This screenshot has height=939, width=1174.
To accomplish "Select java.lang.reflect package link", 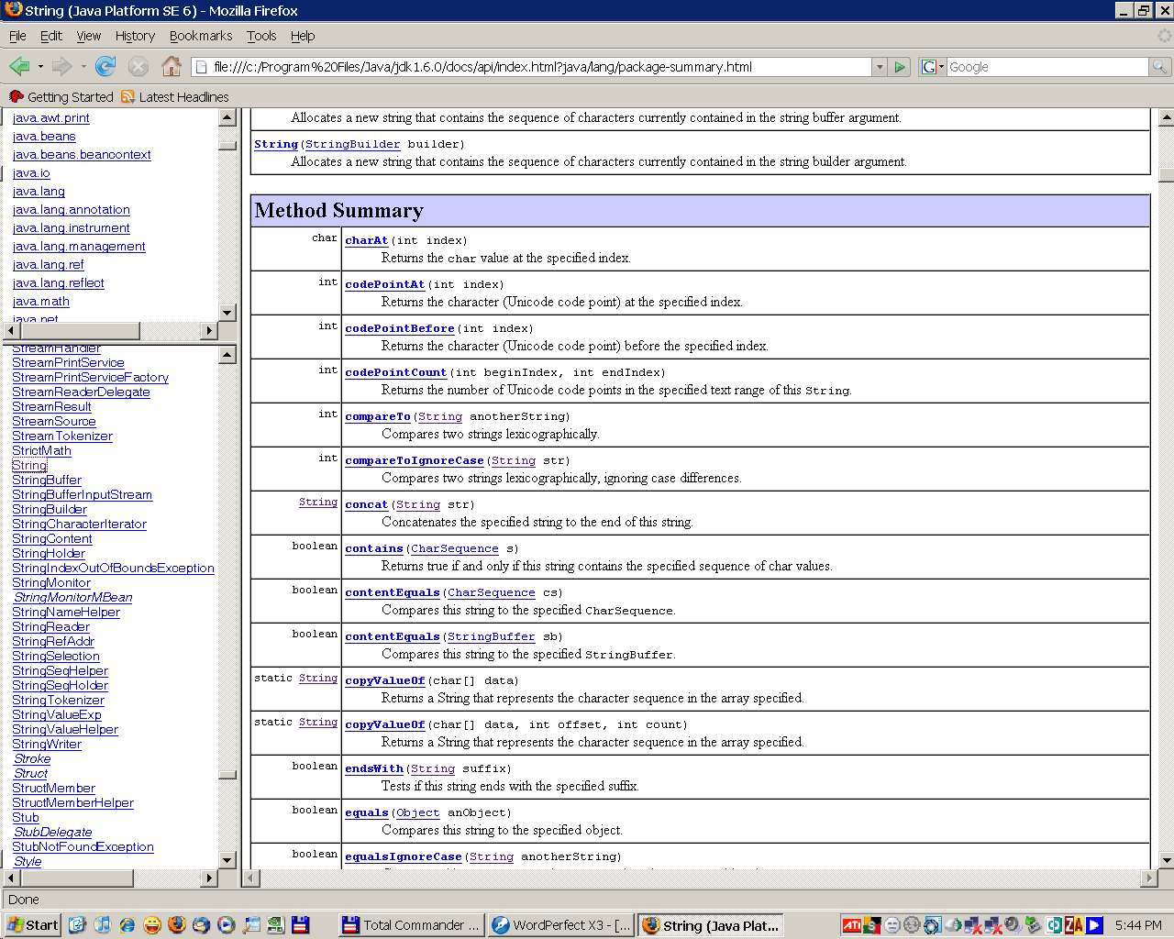I will [x=59, y=282].
